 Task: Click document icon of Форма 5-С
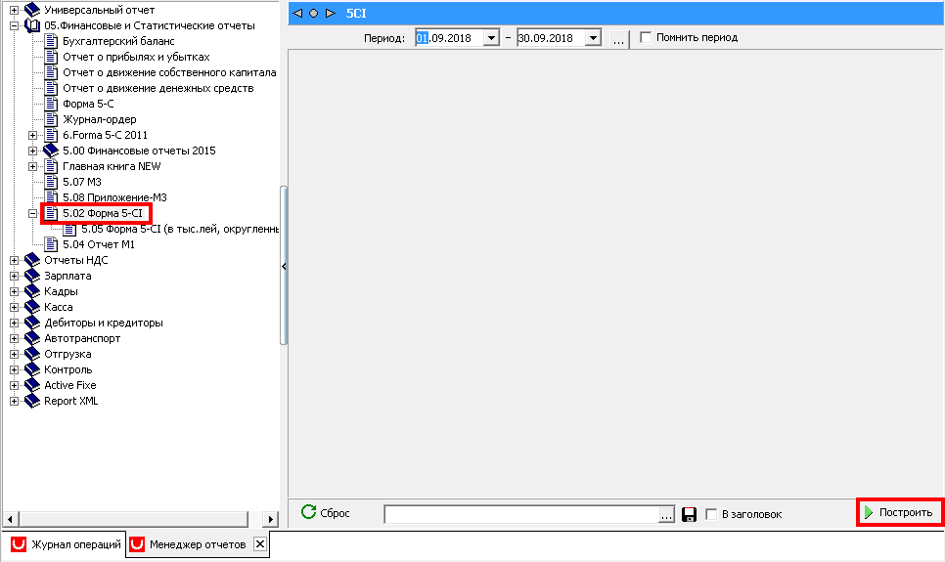(x=51, y=104)
